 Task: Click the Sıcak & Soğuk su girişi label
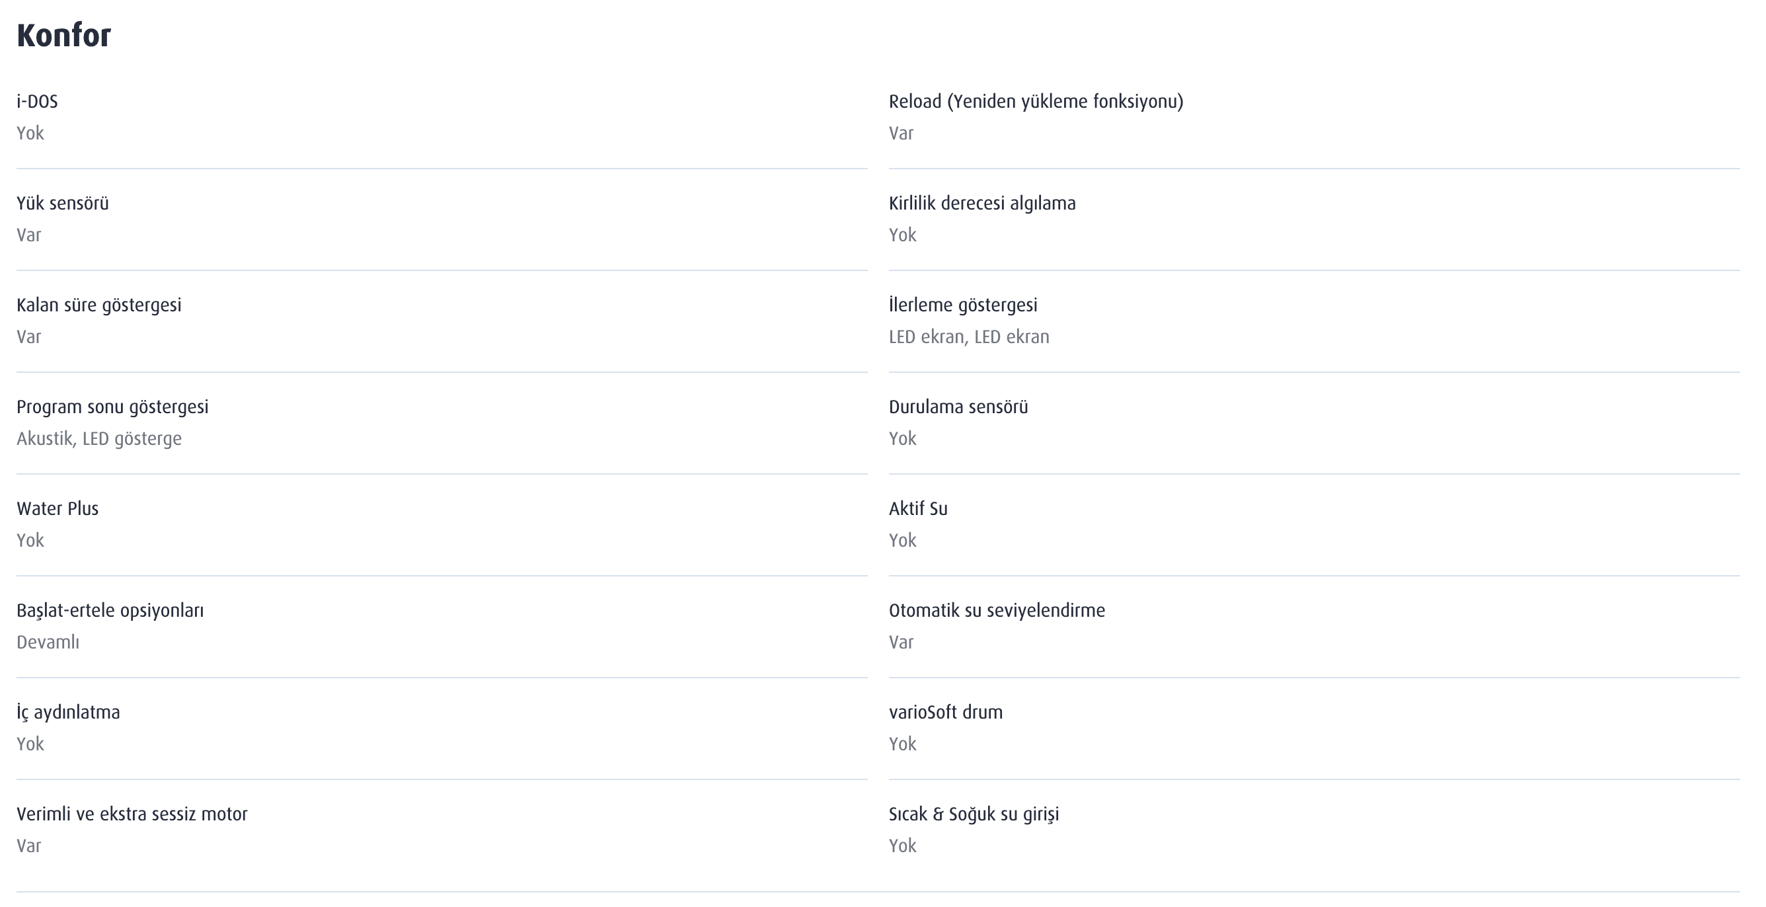point(974,814)
